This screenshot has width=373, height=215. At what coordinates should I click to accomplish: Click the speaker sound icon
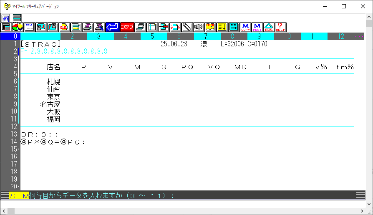click(x=199, y=27)
